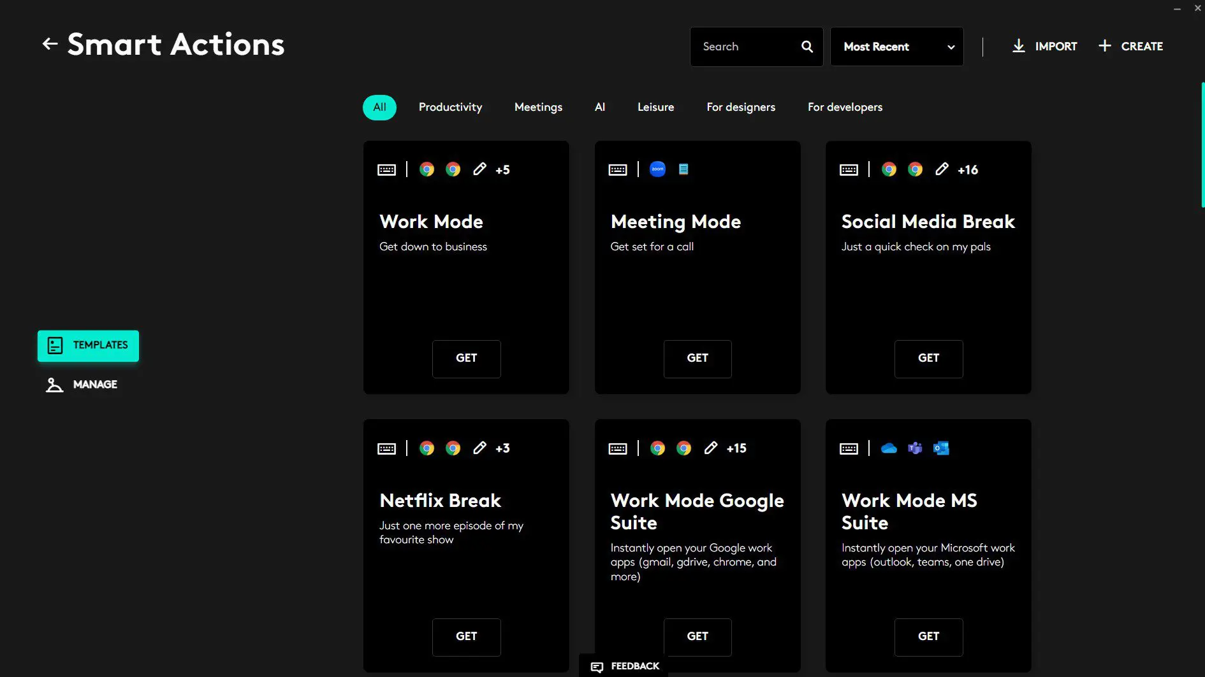Image resolution: width=1205 pixels, height=677 pixels.
Task: Click the Outlook icon on MS Suite card
Action: click(941, 448)
